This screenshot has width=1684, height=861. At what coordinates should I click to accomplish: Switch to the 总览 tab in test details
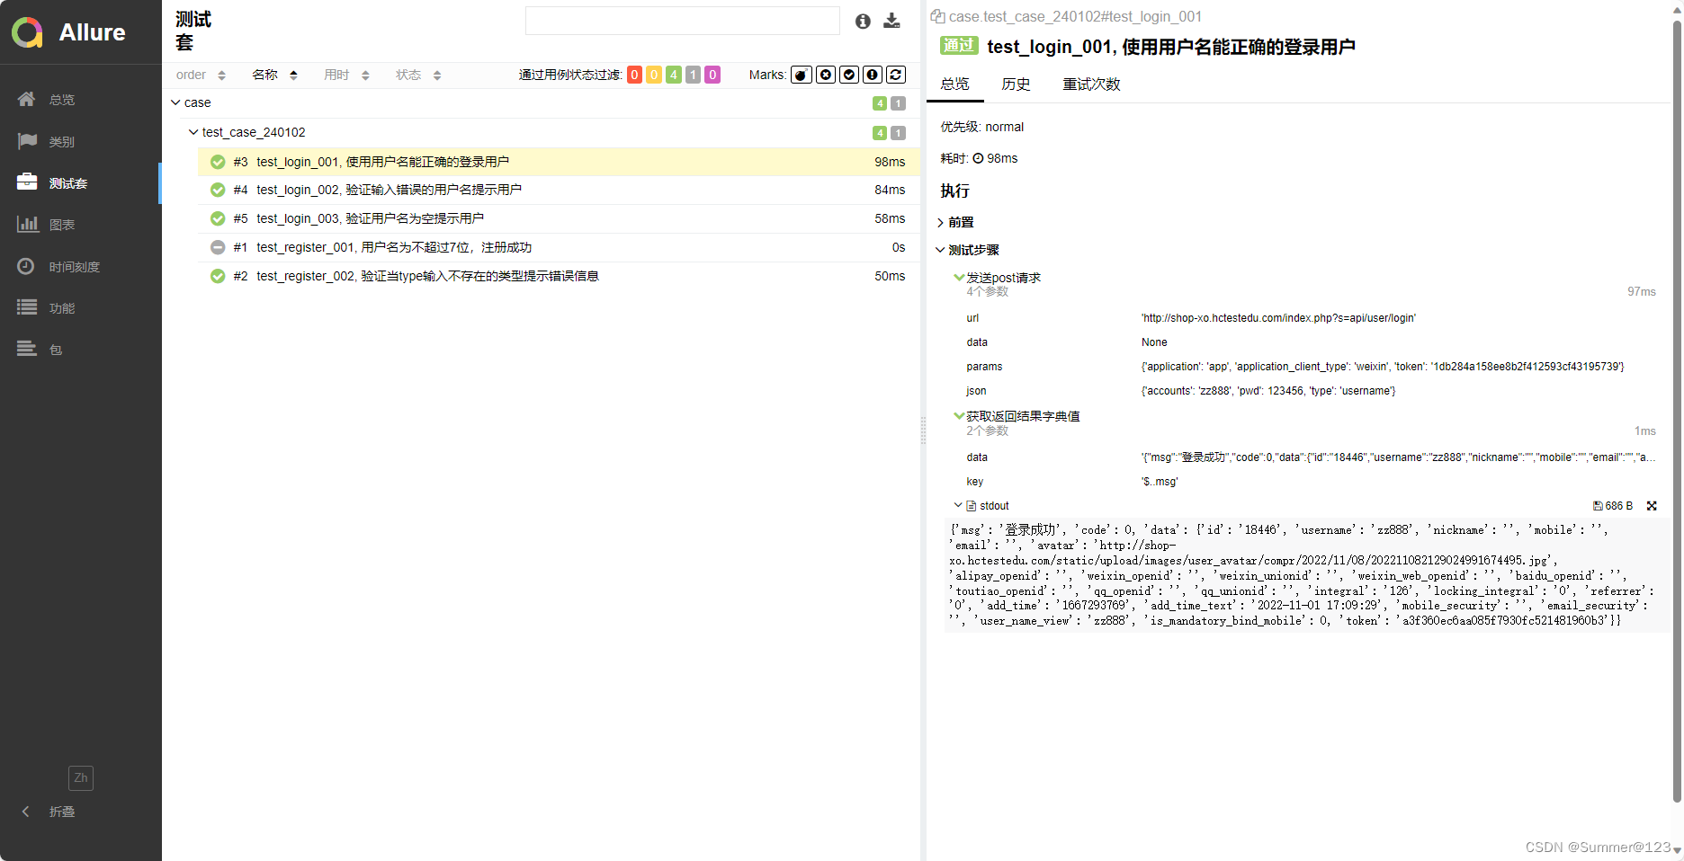click(954, 84)
